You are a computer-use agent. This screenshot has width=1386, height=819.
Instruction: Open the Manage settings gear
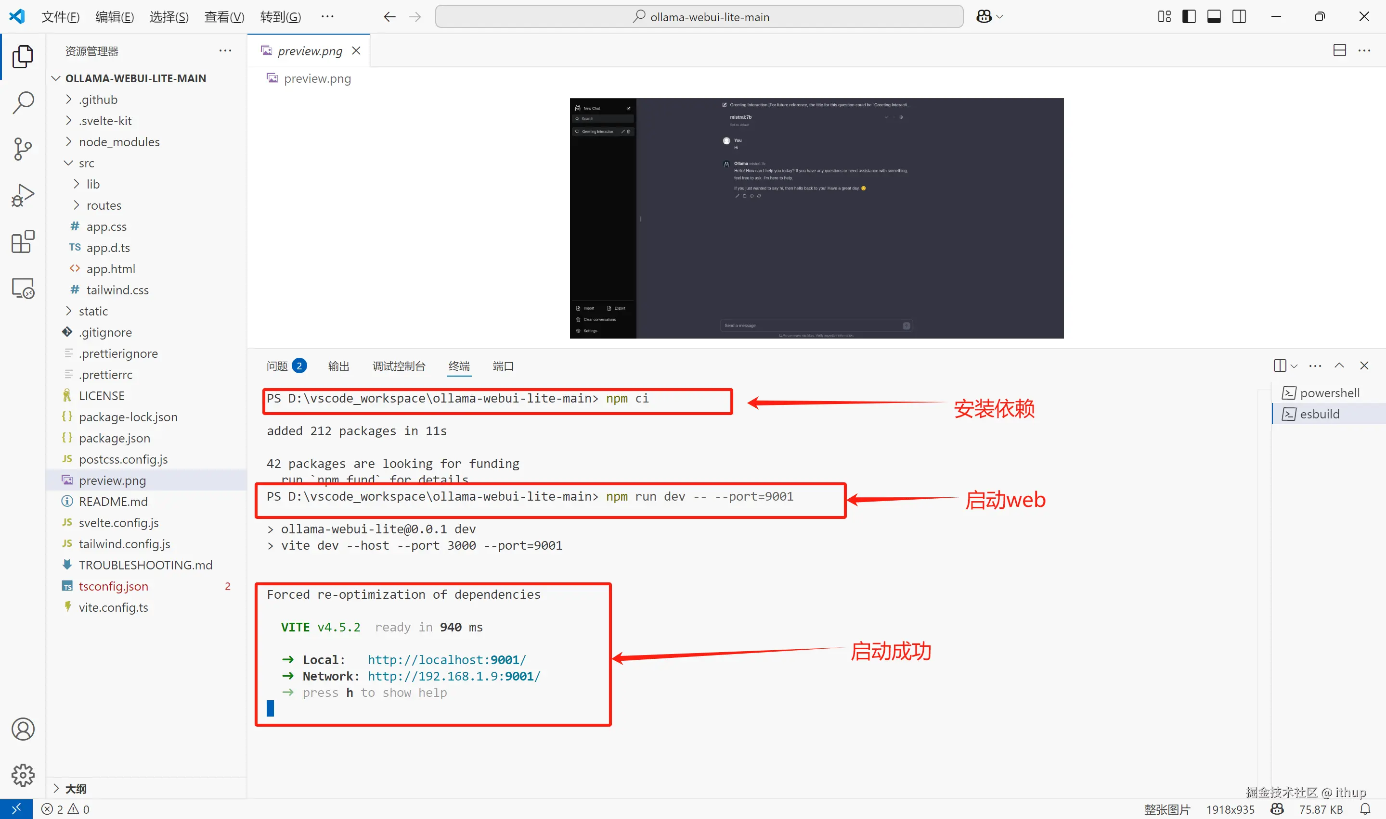[x=23, y=775]
